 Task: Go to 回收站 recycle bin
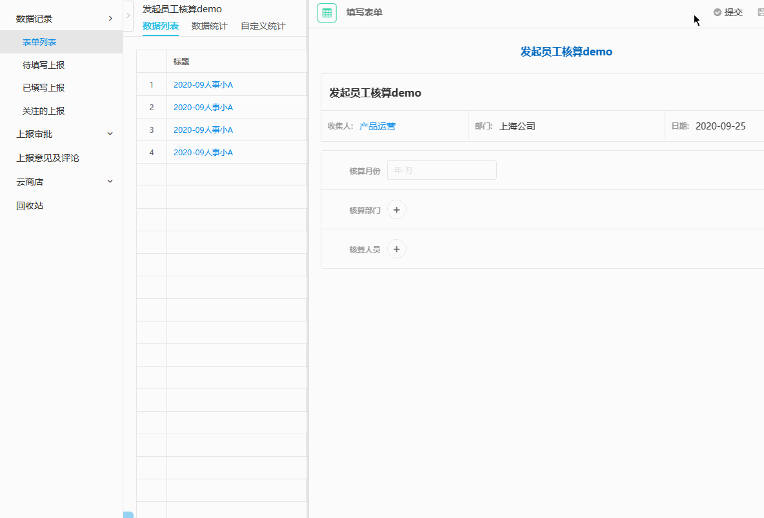(x=30, y=206)
